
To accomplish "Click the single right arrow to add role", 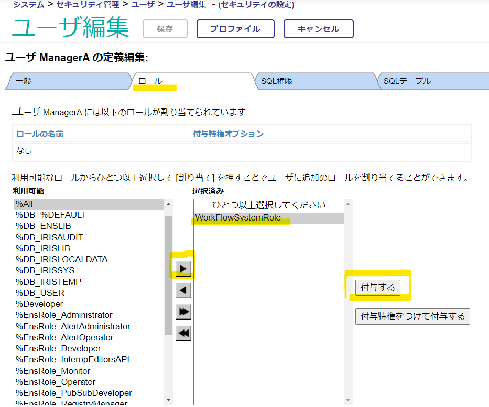I will point(183,269).
